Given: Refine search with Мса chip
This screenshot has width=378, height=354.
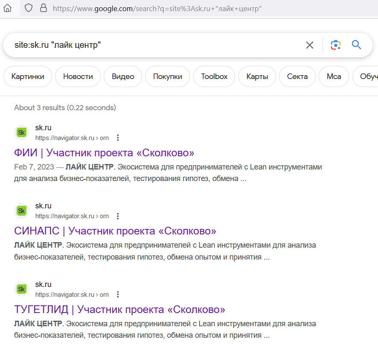Looking at the screenshot, I should pyautogui.click(x=334, y=76).
